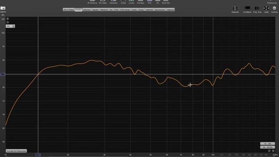
Task: Open the RTA window
Action: 150,2
